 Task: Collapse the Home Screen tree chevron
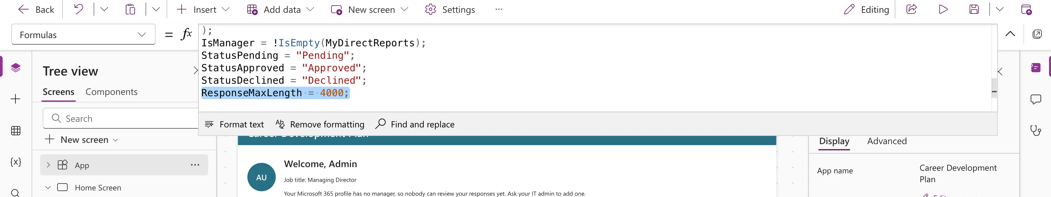click(48, 187)
